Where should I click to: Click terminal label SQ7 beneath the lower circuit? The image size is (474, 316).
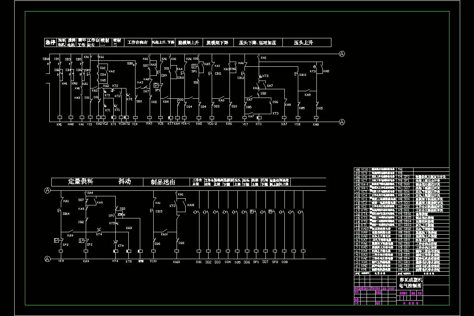point(265,262)
